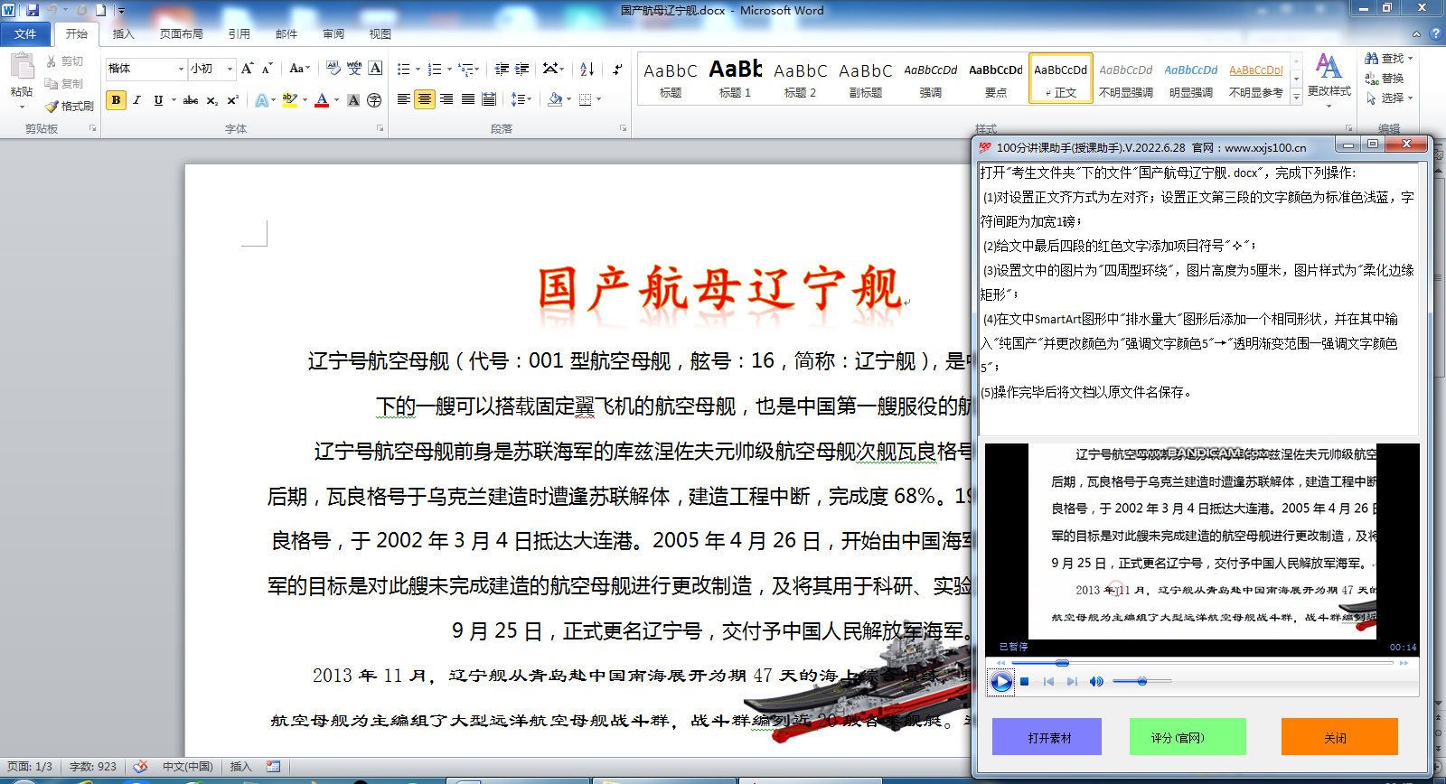Viewport: 1446px width, 784px height.
Task: Click the Justify alignment icon
Action: (x=467, y=99)
